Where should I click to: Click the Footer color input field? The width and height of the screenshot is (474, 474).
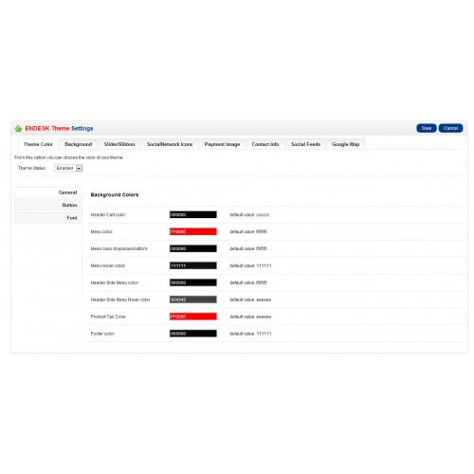click(193, 334)
